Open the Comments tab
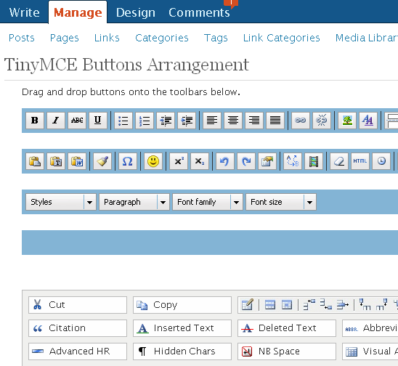The height and width of the screenshot is (366, 398). coord(199,12)
